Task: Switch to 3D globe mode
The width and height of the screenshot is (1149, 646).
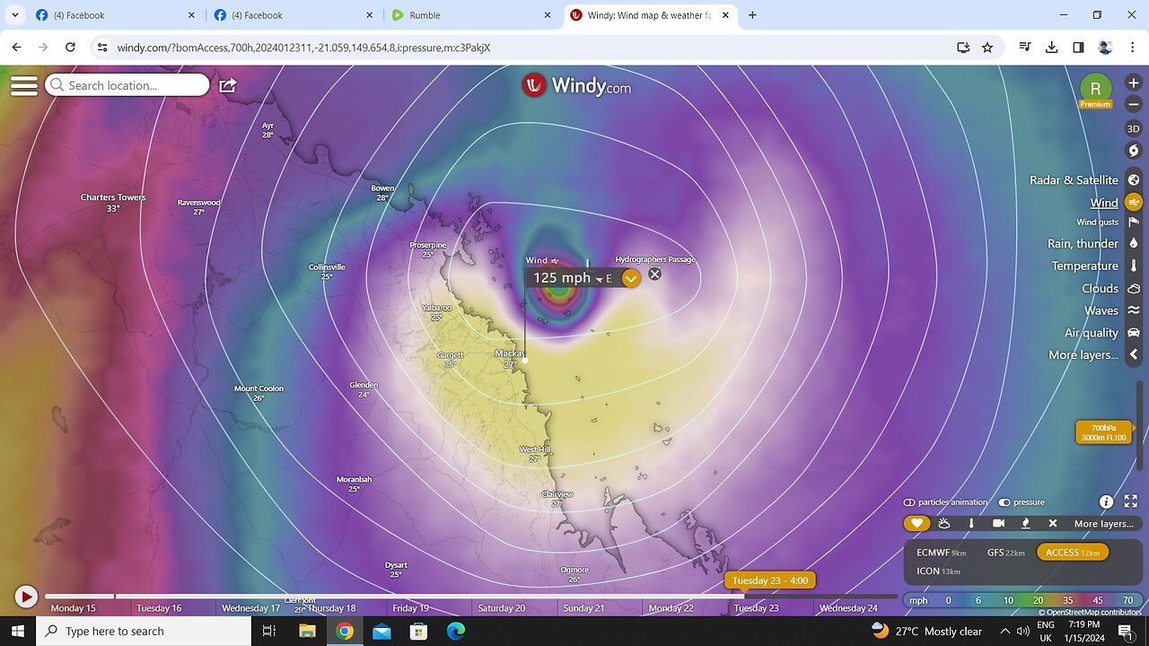Action: pyautogui.click(x=1134, y=128)
